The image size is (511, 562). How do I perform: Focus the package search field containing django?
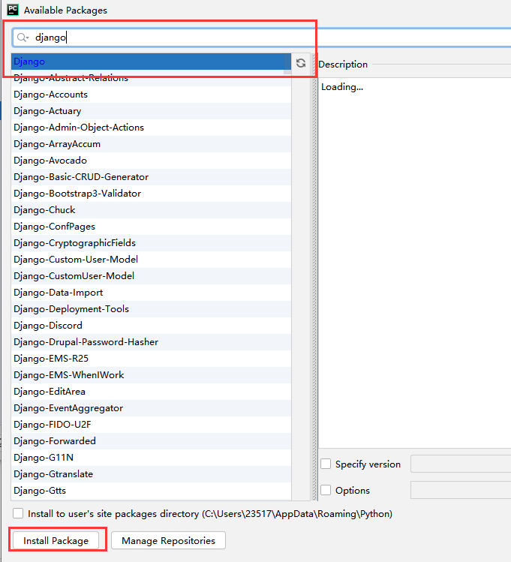pos(262,38)
